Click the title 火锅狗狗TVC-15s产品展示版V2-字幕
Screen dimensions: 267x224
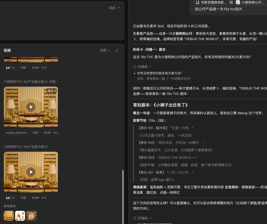click(x=30, y=82)
